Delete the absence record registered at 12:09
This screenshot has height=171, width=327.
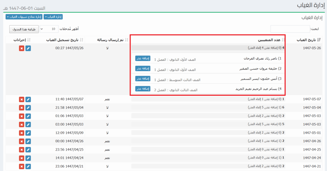click(x=21, y=133)
